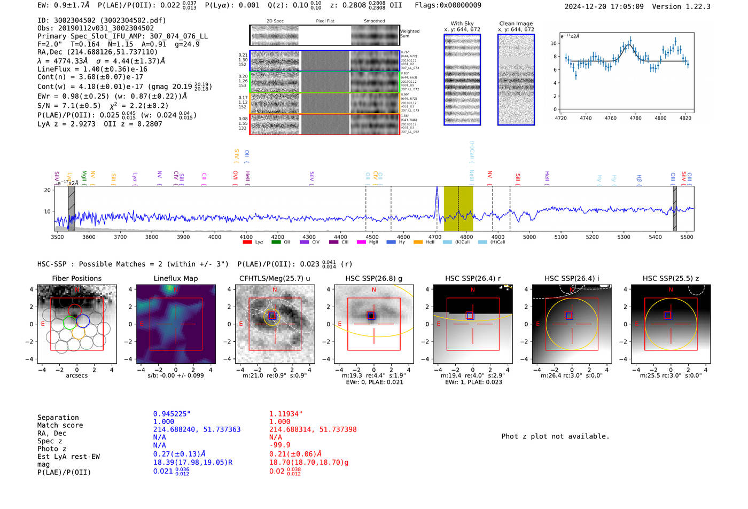Image resolution: width=748 pixels, height=509 pixels.
Task: Select the HSC SSP g-band cutout
Action: 374,324
